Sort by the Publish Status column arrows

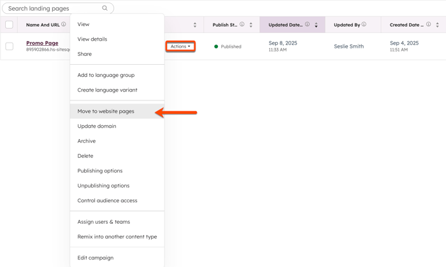pyautogui.click(x=251, y=25)
